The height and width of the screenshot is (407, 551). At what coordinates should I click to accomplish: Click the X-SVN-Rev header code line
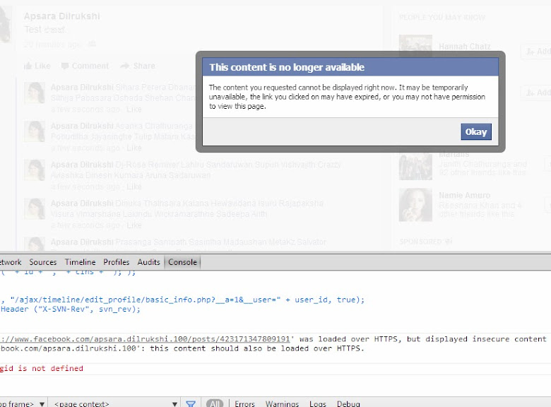tap(70, 309)
